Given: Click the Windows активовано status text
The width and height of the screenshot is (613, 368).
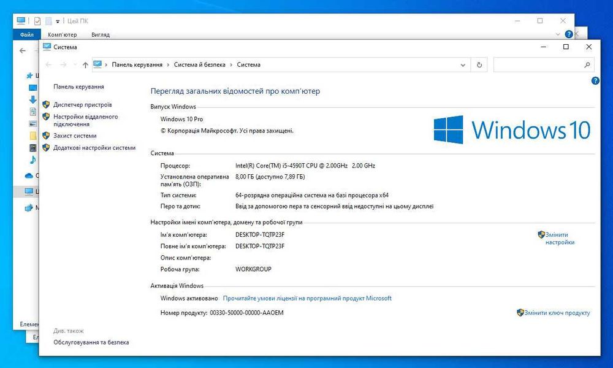Looking at the screenshot, I should pos(189,298).
